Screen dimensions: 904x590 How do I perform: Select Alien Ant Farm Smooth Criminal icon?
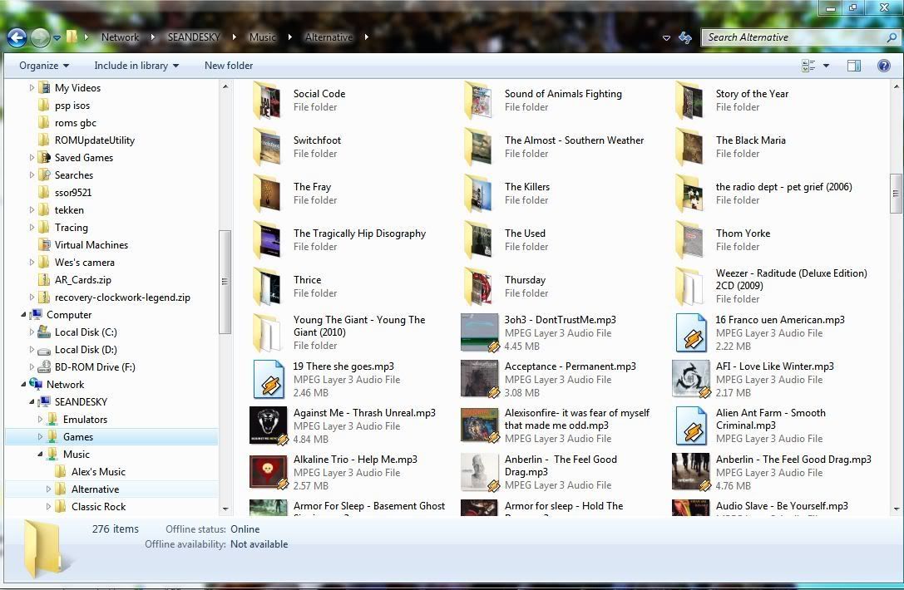coord(691,425)
